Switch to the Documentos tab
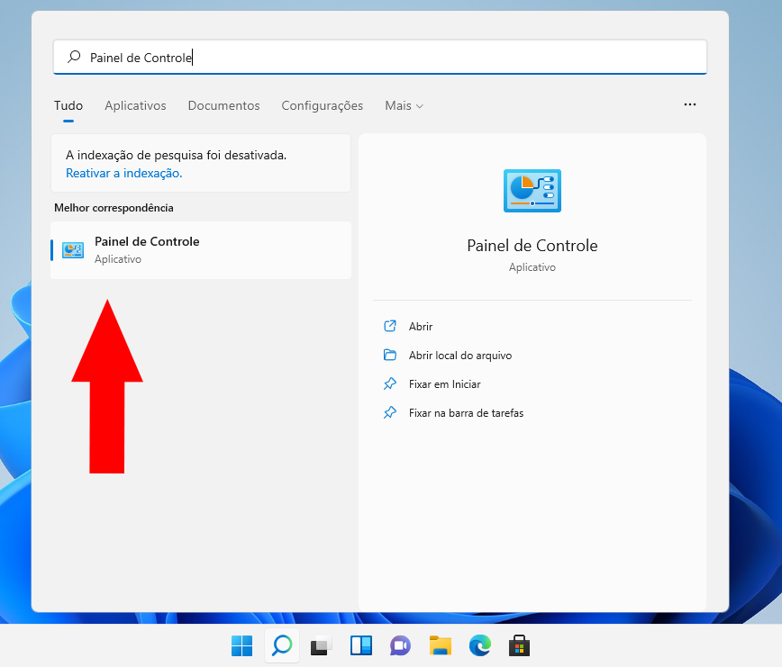This screenshot has height=667, width=782. point(223,105)
